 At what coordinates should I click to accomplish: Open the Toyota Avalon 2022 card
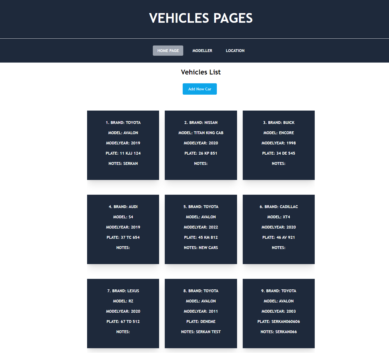click(x=201, y=229)
